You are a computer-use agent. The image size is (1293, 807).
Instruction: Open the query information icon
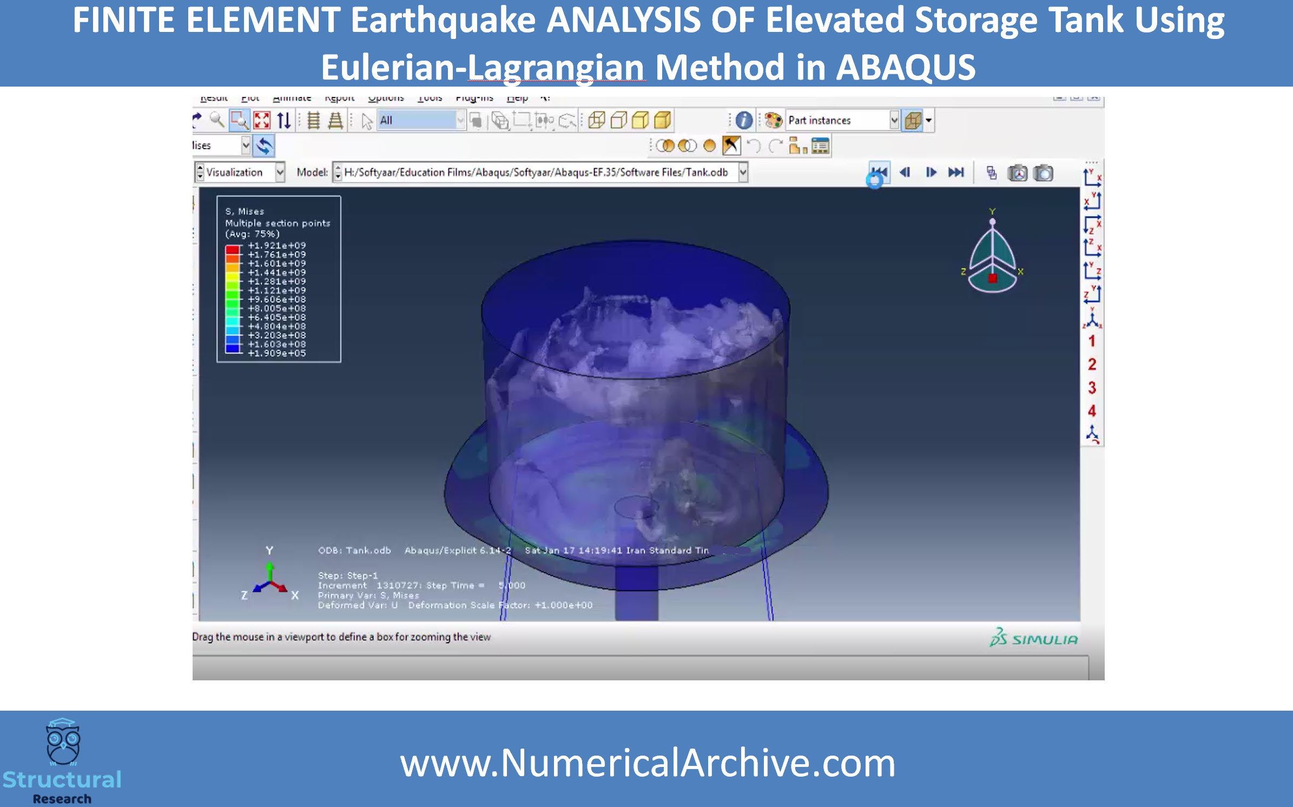coord(744,120)
